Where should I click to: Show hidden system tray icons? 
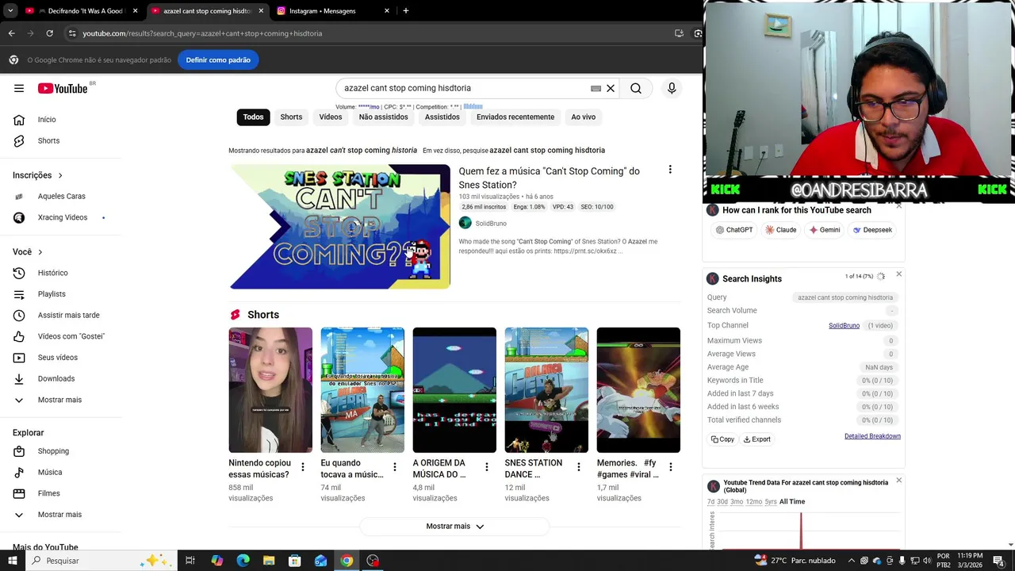pyautogui.click(x=852, y=561)
